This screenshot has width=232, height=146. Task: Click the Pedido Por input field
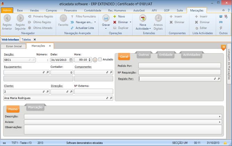(x=179, y=65)
